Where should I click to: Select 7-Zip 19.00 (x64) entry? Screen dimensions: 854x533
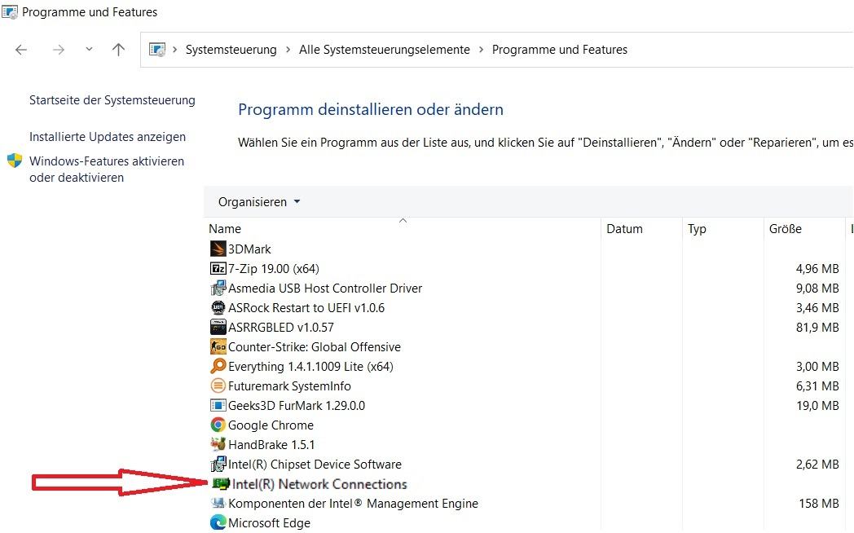click(x=274, y=268)
